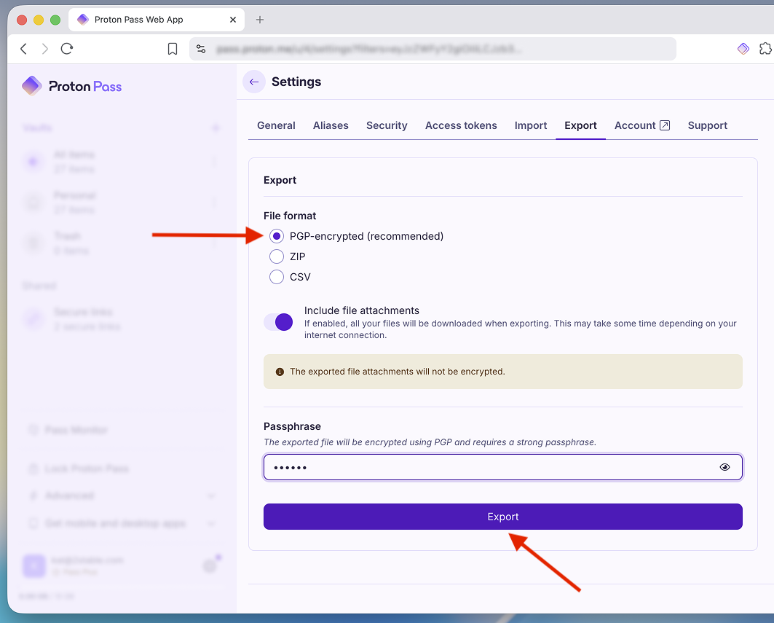Open the Account external link tab

pos(641,125)
